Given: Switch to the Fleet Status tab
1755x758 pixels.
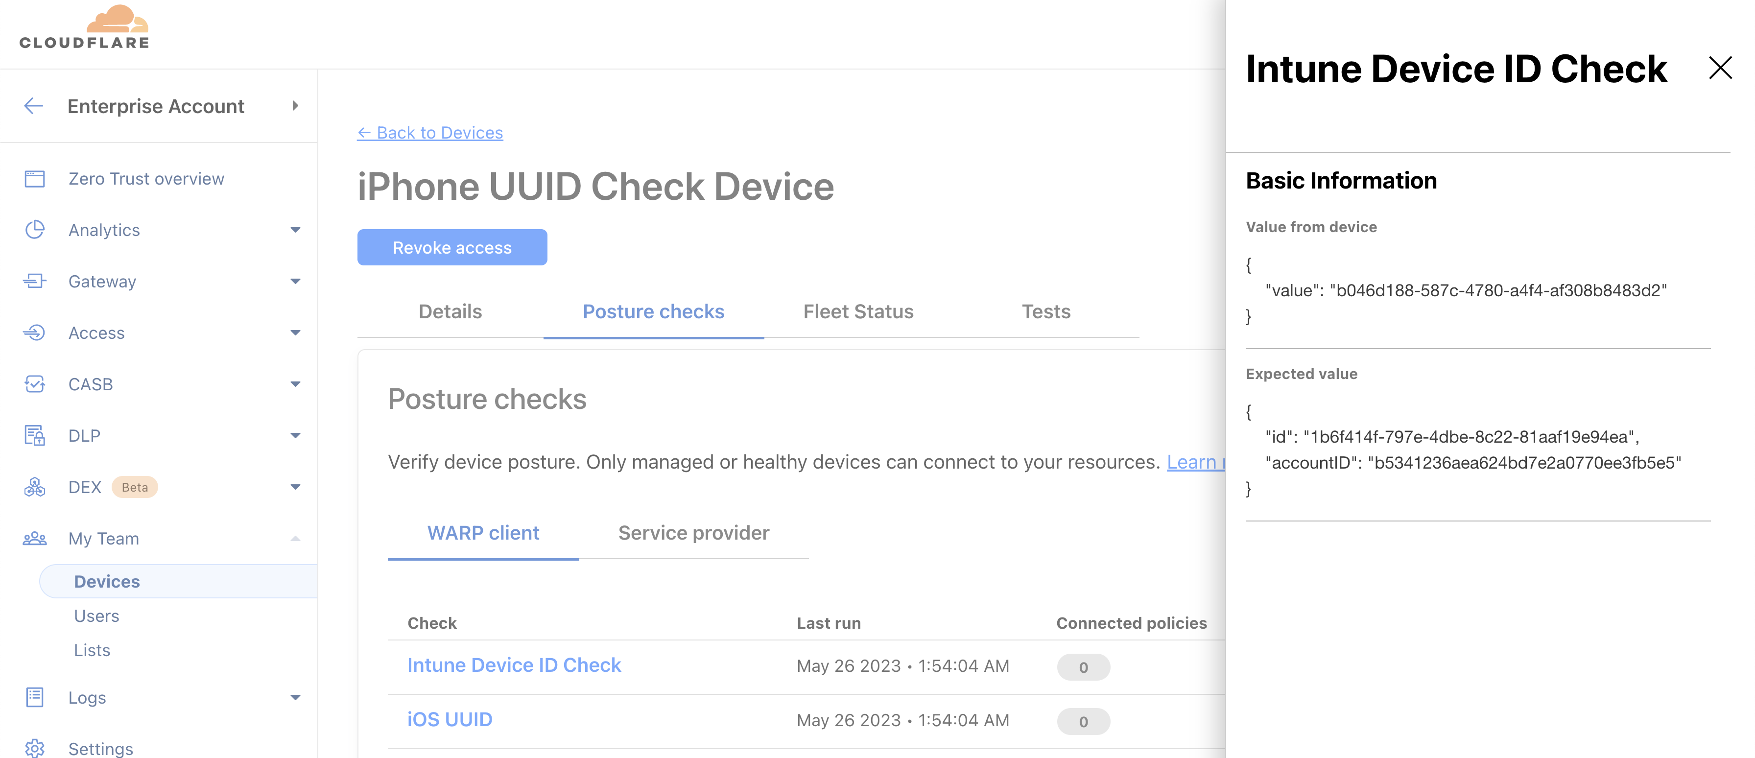Looking at the screenshot, I should click(x=858, y=311).
